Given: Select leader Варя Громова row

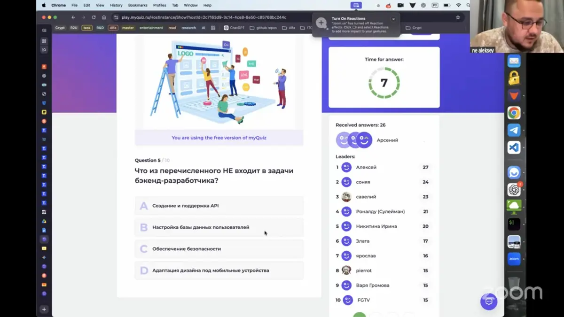Looking at the screenshot, I should [384, 285].
